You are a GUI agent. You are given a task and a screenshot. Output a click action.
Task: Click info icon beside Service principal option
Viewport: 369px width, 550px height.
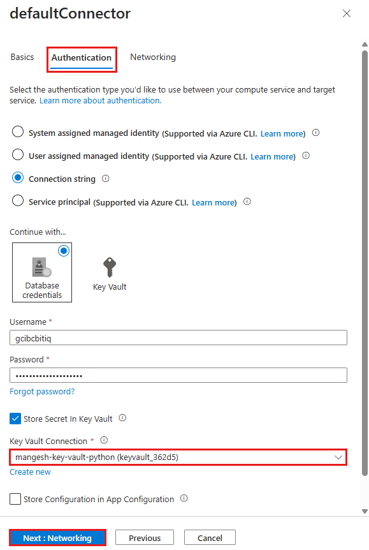[x=247, y=202]
